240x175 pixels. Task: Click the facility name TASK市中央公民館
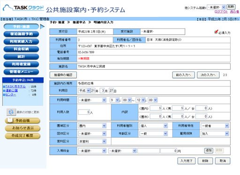92,66
